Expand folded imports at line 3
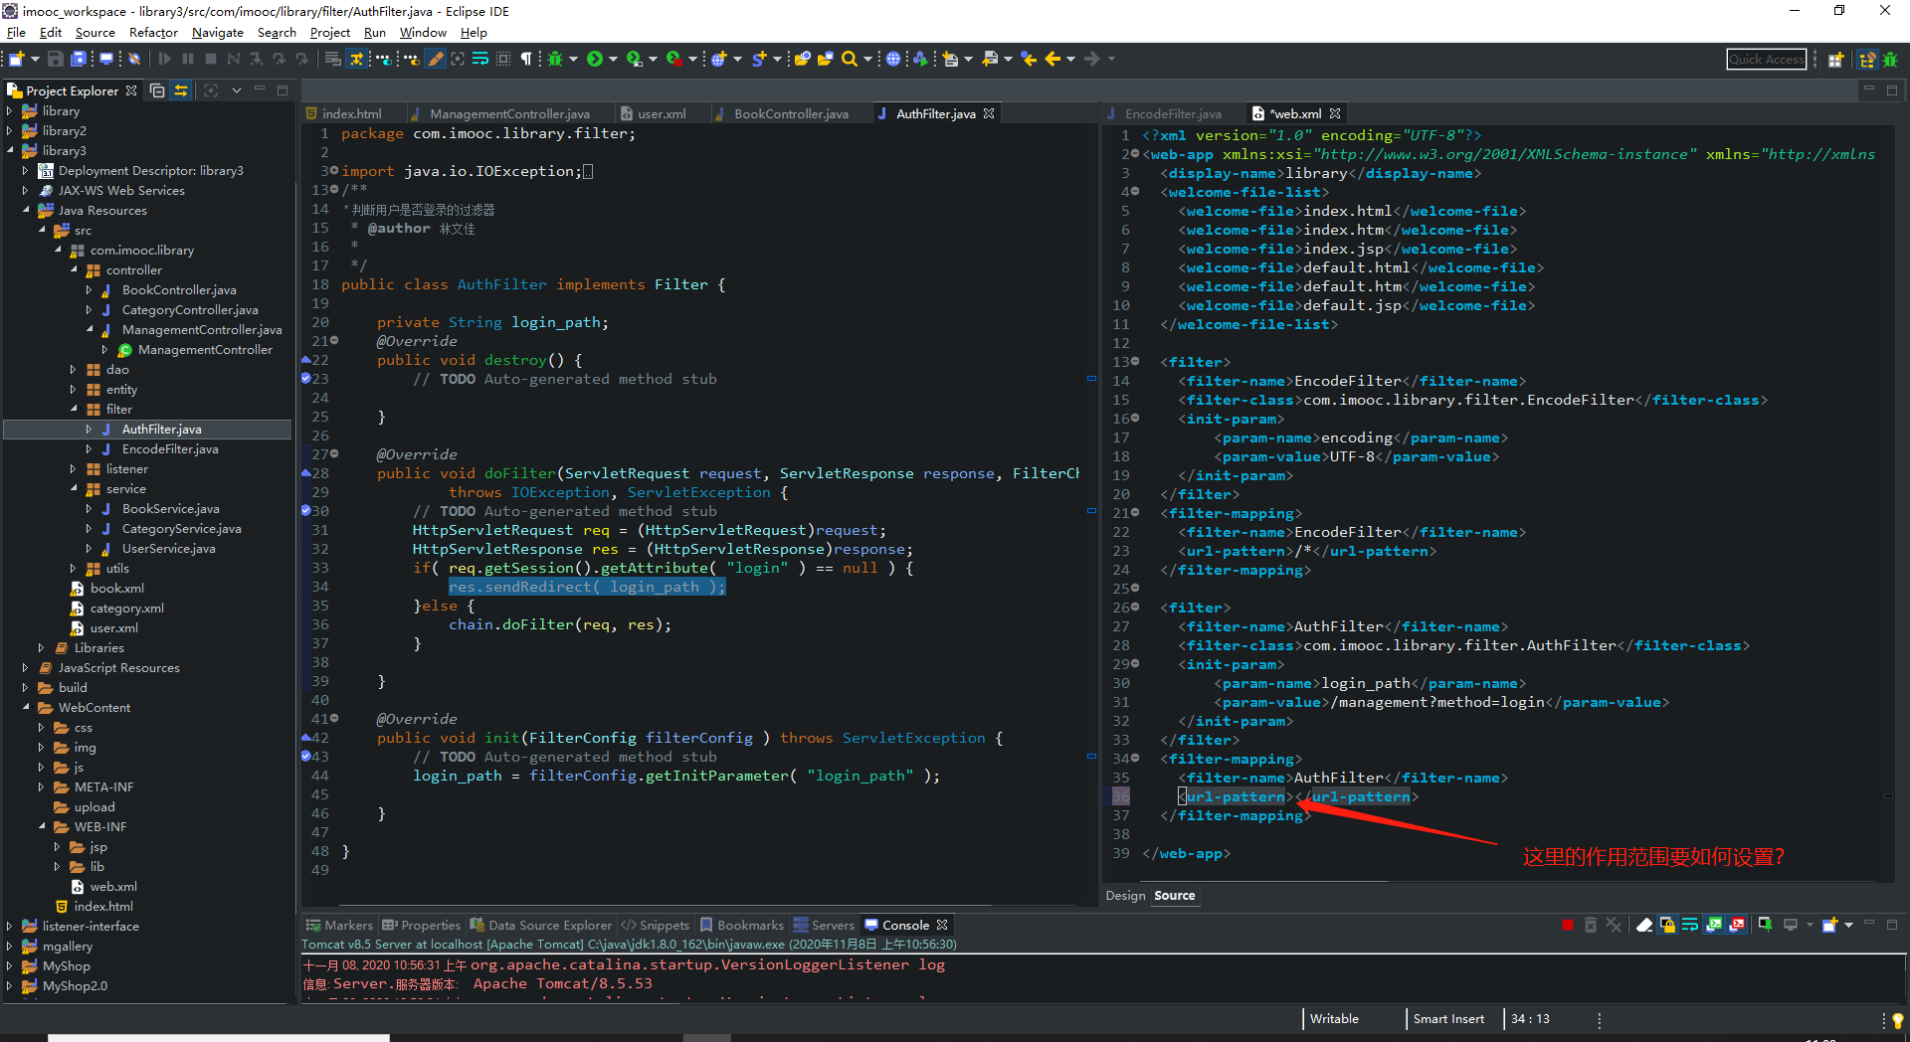 [334, 171]
